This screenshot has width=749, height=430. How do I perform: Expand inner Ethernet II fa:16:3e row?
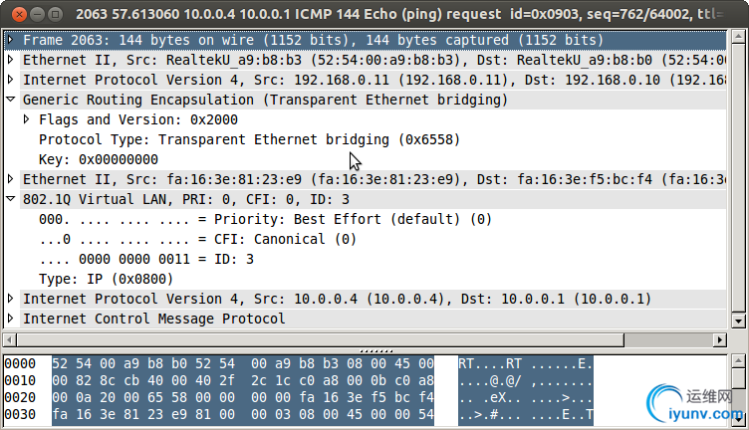tap(11, 179)
